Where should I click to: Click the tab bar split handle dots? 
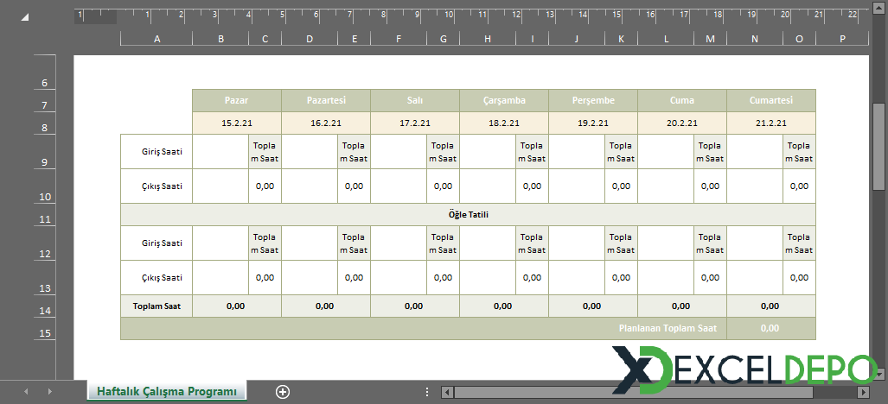(x=428, y=392)
